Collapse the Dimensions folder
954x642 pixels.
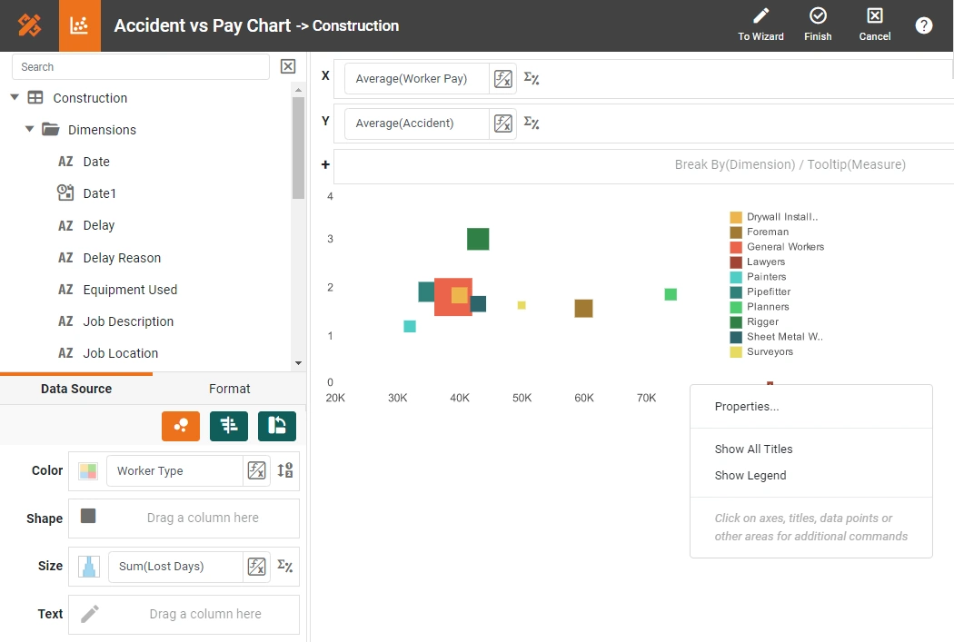[28, 129]
